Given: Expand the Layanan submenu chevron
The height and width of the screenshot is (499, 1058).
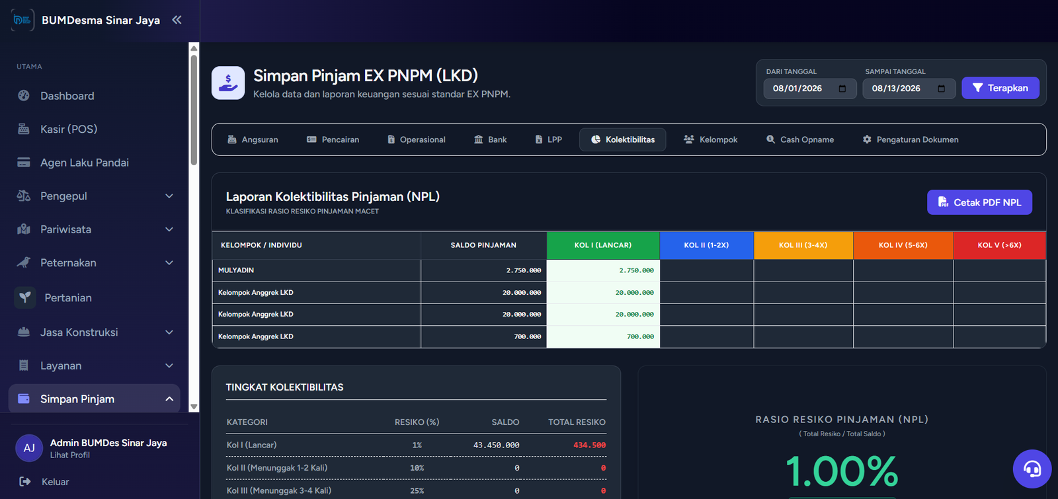Looking at the screenshot, I should point(169,365).
